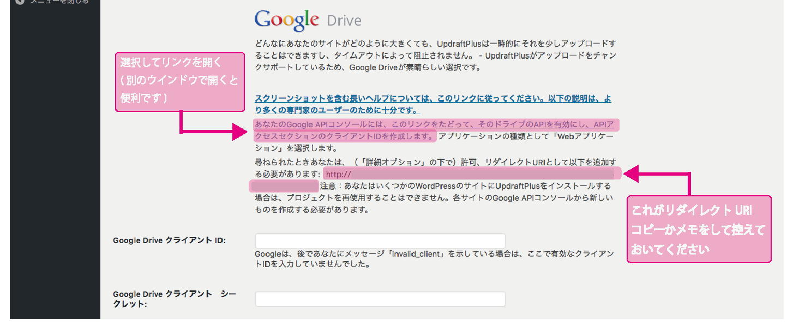Click the Google Drive クライアント シークレット label
The image size is (793, 329).
coord(175,299)
